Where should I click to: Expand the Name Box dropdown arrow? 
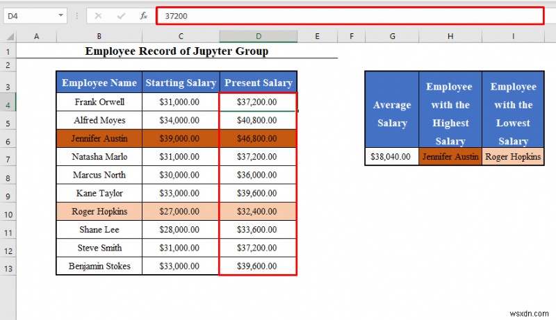[60, 15]
